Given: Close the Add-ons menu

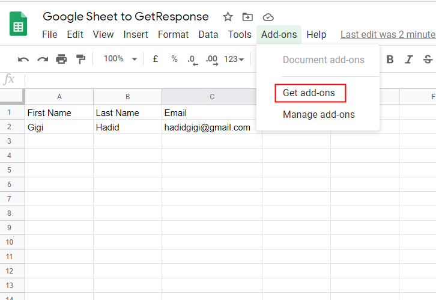Looking at the screenshot, I should click(x=279, y=34).
